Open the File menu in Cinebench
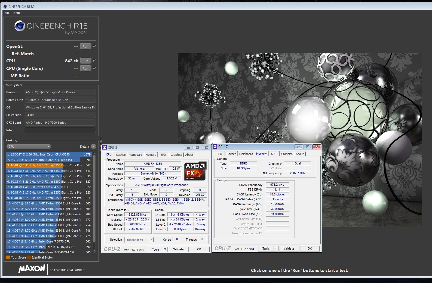Image resolution: width=432 pixels, height=283 pixels. click(7, 13)
